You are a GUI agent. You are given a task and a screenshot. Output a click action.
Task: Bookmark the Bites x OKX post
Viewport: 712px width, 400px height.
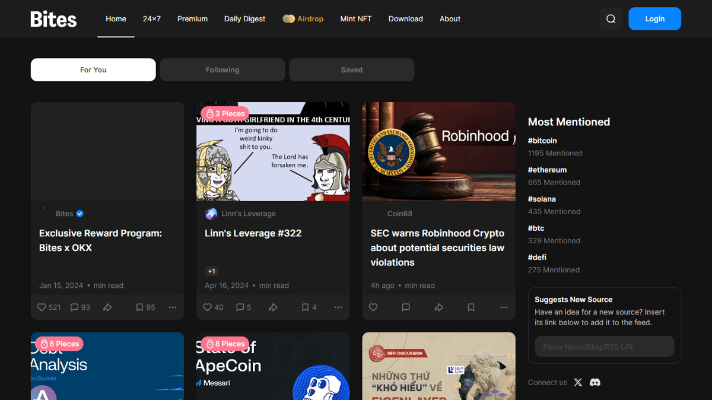pos(139,307)
